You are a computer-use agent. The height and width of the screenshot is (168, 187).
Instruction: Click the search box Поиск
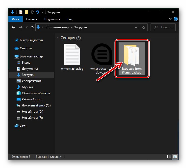163,27
